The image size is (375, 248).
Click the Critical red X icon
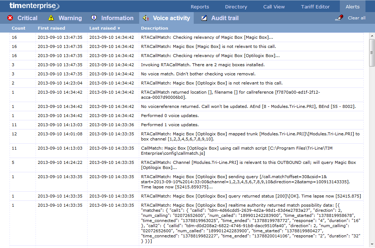(x=10, y=18)
